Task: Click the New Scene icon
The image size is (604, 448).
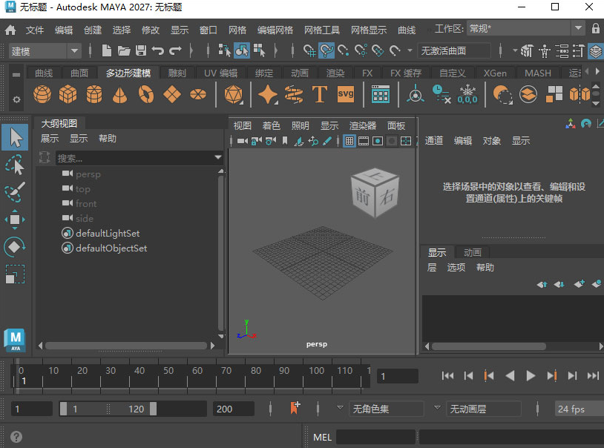Action: (x=106, y=50)
